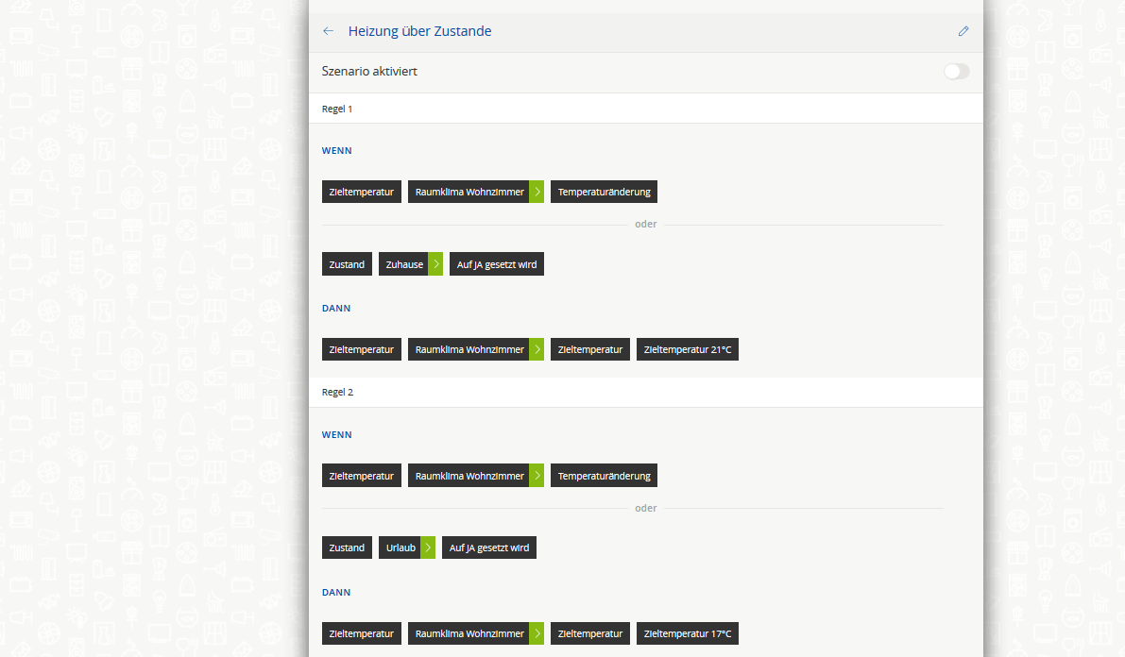The width and height of the screenshot is (1125, 657).
Task: Open Raumklima Wohnzimmer chevron in Regel 1 WENN
Action: 537,192
